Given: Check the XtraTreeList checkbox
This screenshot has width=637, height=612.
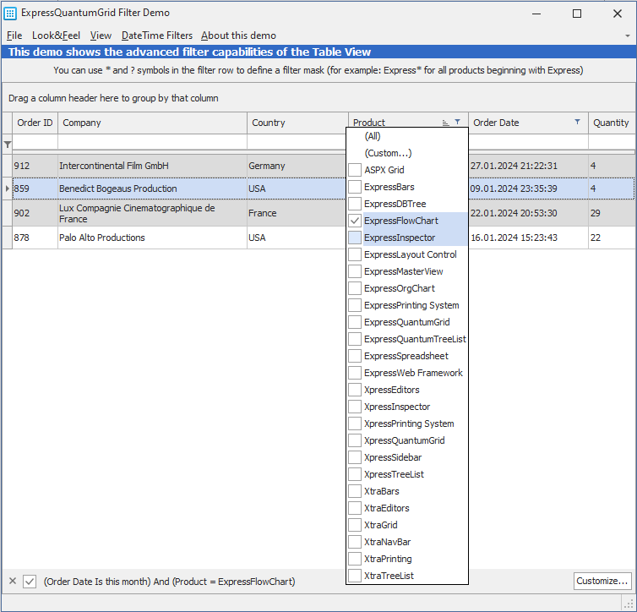Looking at the screenshot, I should [x=355, y=576].
